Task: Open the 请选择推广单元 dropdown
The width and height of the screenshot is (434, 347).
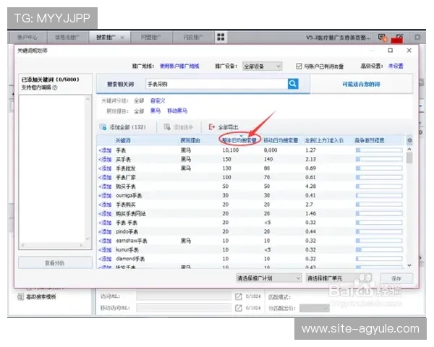Action: click(339, 278)
